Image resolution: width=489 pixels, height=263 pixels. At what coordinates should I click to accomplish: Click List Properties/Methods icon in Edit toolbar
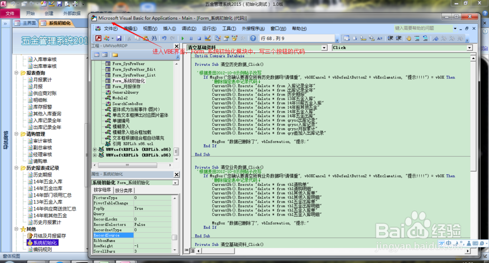pyautogui.click(x=347, y=38)
